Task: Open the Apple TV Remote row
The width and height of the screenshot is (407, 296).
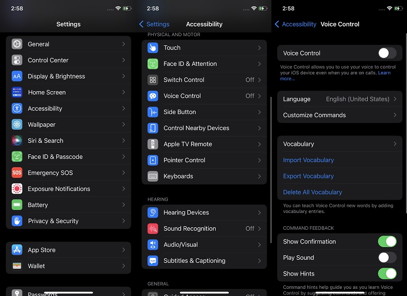Action: pyautogui.click(x=205, y=144)
